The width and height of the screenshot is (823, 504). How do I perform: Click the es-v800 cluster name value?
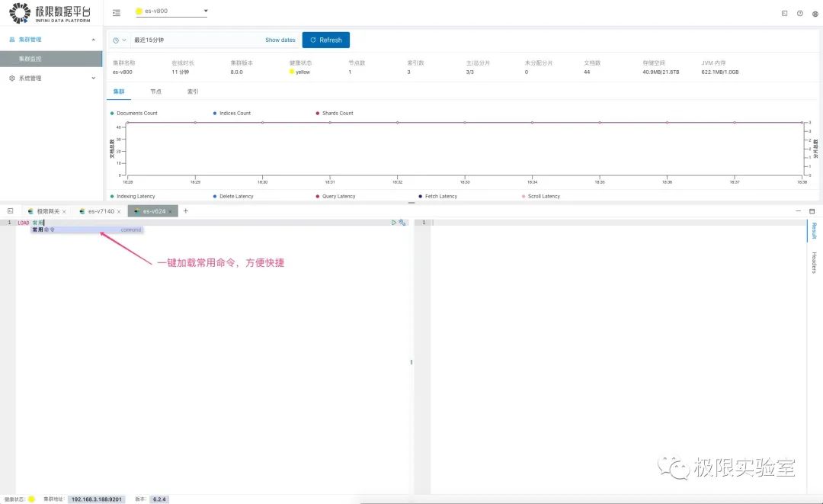click(122, 72)
